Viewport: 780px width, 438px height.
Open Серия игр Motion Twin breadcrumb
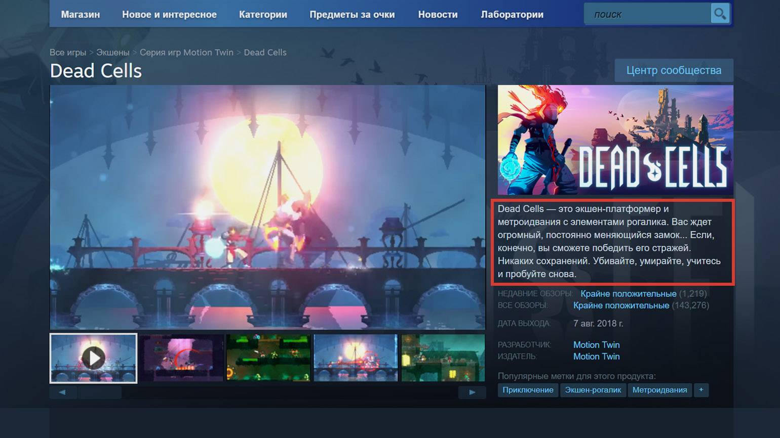click(186, 53)
